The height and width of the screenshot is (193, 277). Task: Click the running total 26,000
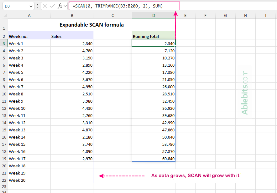154,87
